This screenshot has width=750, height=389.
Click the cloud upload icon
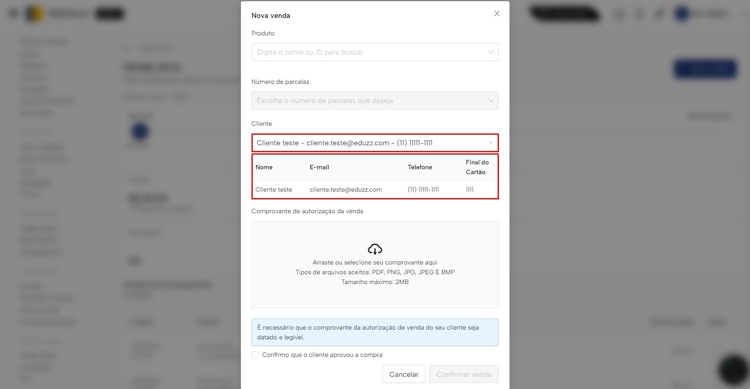375,249
